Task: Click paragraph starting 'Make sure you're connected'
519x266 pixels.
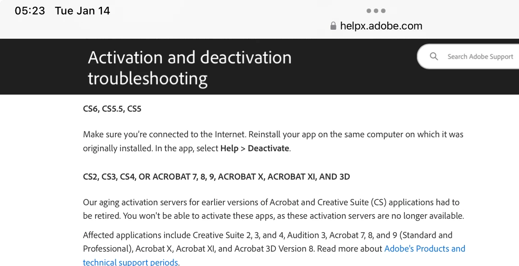Action: coord(273,141)
